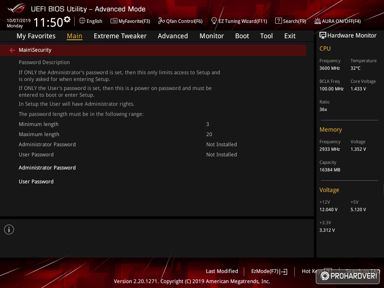Click the Hardware Monitor screen icon
The height and width of the screenshot is (288, 384).
point(323,35)
